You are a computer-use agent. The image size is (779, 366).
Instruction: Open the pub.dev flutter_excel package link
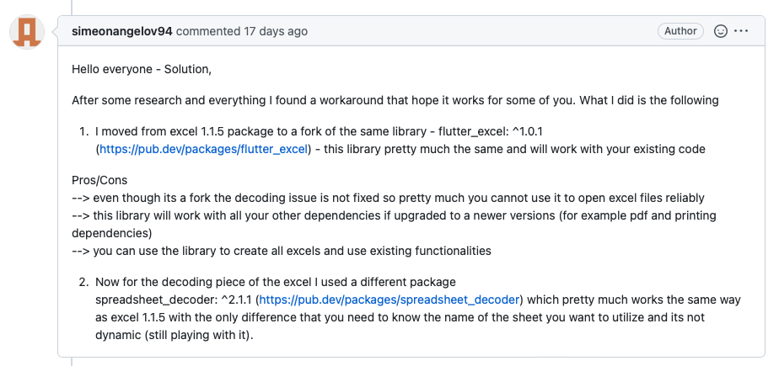coord(204,149)
